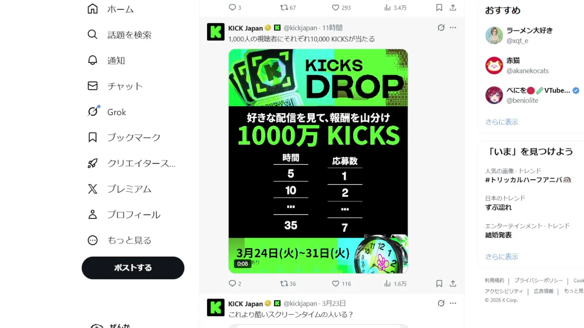The width and height of the screenshot is (584, 328).
Task: Open more options on 3月23日 post
Action: (453, 303)
